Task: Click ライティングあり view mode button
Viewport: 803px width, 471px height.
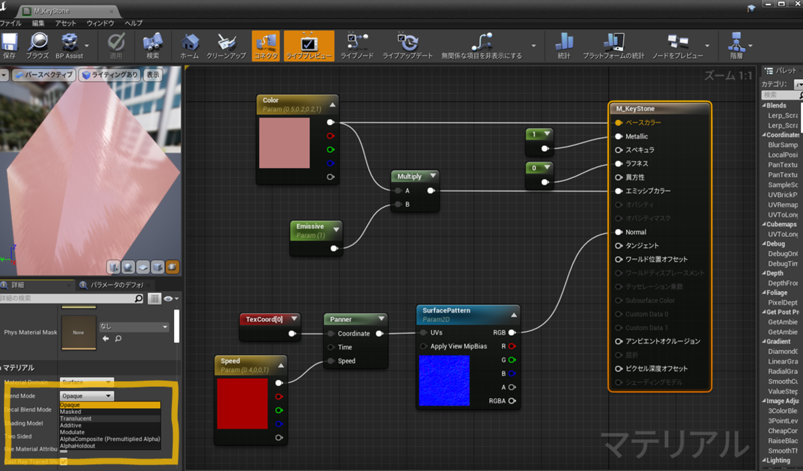Action: (x=110, y=75)
